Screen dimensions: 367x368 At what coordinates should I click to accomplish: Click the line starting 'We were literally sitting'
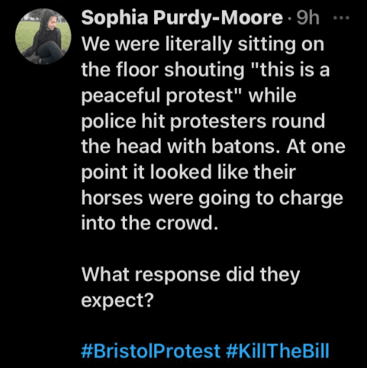click(x=203, y=45)
